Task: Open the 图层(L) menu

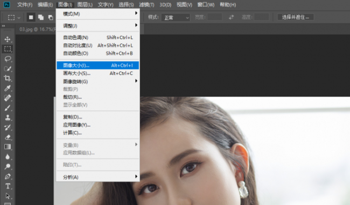Action: tap(85, 5)
